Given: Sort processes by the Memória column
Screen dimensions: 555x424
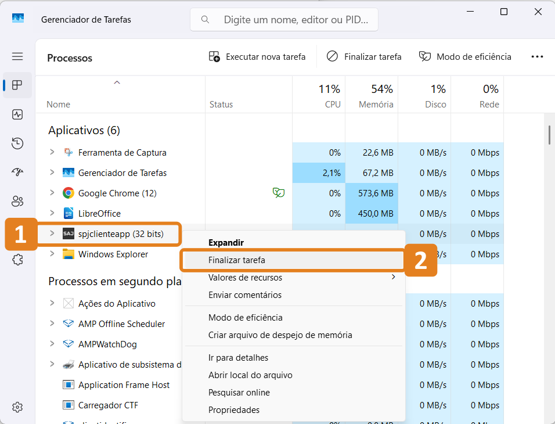Looking at the screenshot, I should click(x=376, y=97).
